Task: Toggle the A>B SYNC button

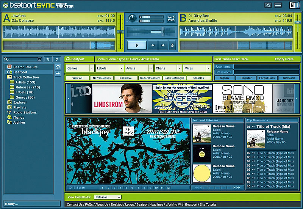Action: tap(171, 18)
